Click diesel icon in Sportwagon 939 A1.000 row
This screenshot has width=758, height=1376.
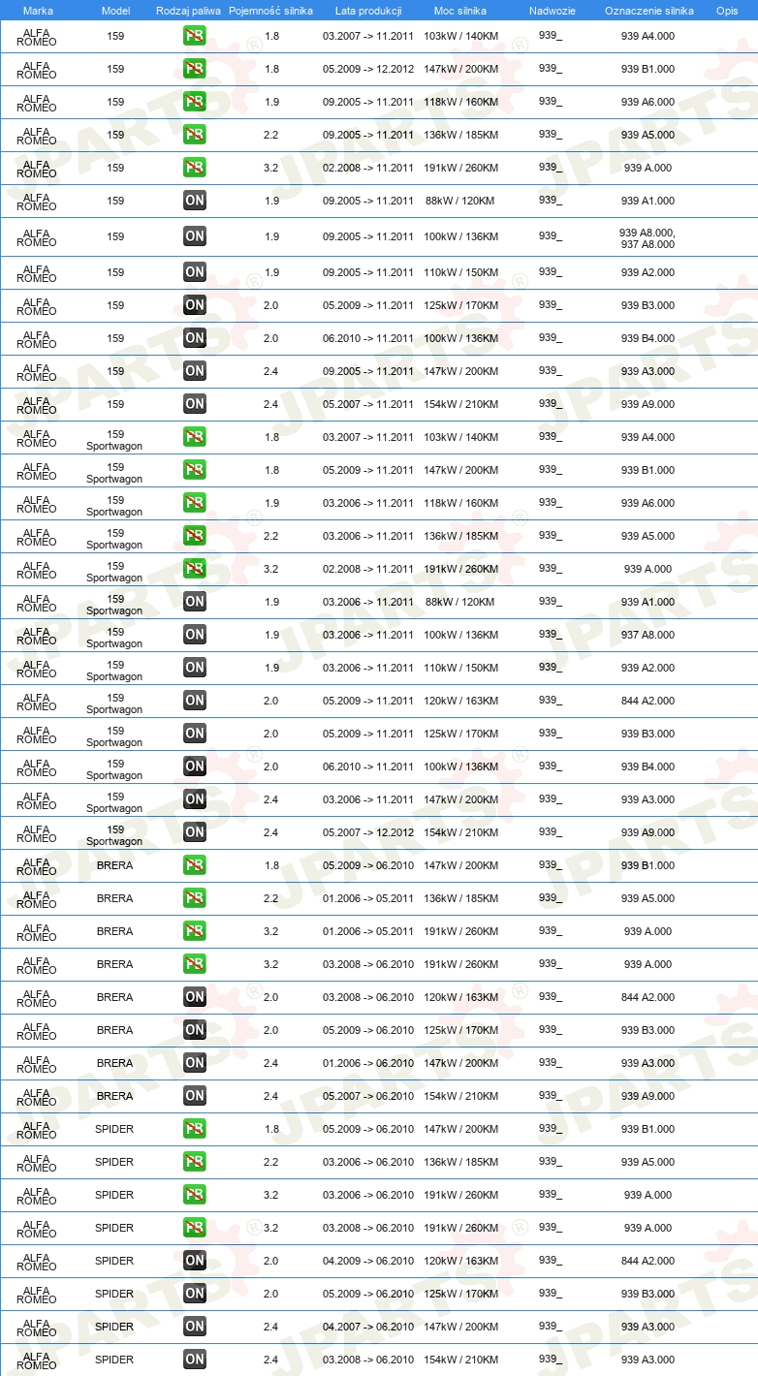195,602
